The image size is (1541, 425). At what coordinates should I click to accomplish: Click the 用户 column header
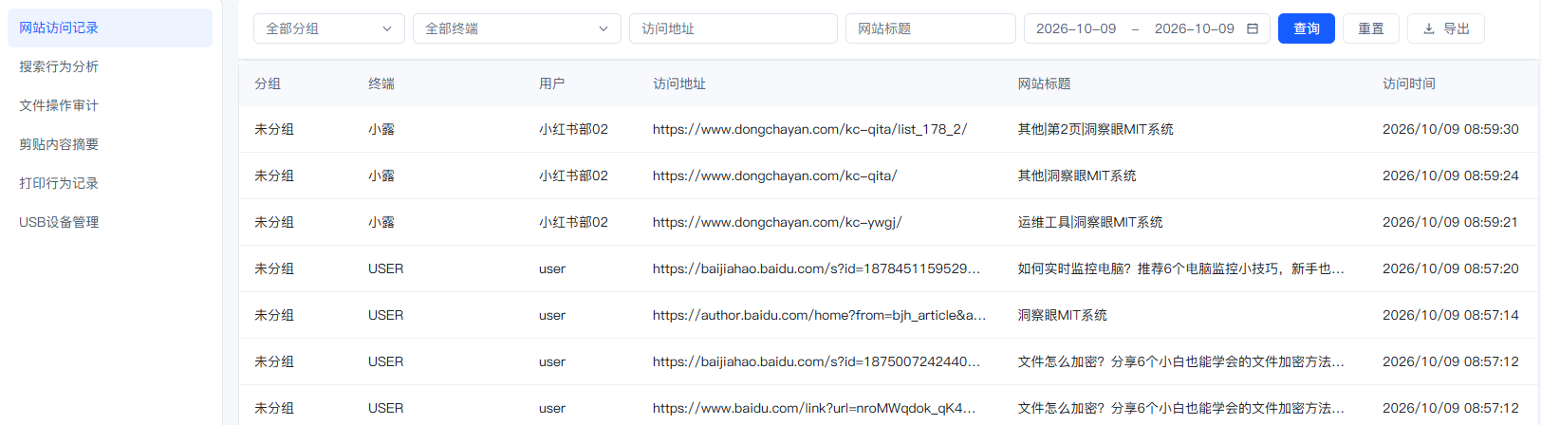[552, 83]
